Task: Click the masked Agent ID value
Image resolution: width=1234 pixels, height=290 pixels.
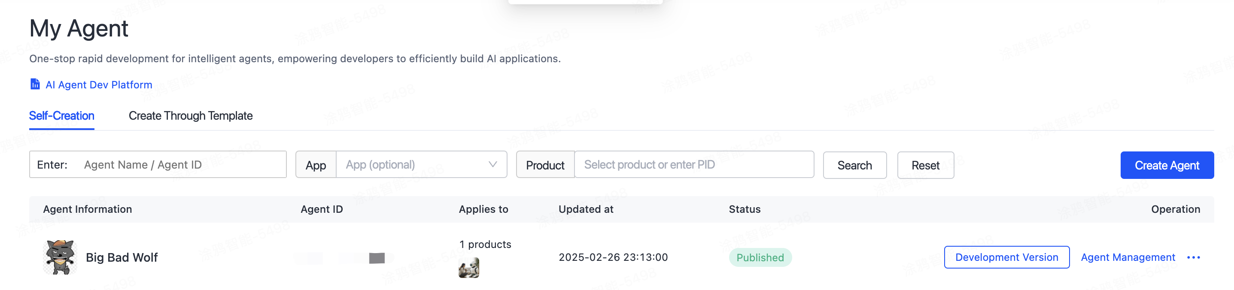Action: click(344, 258)
